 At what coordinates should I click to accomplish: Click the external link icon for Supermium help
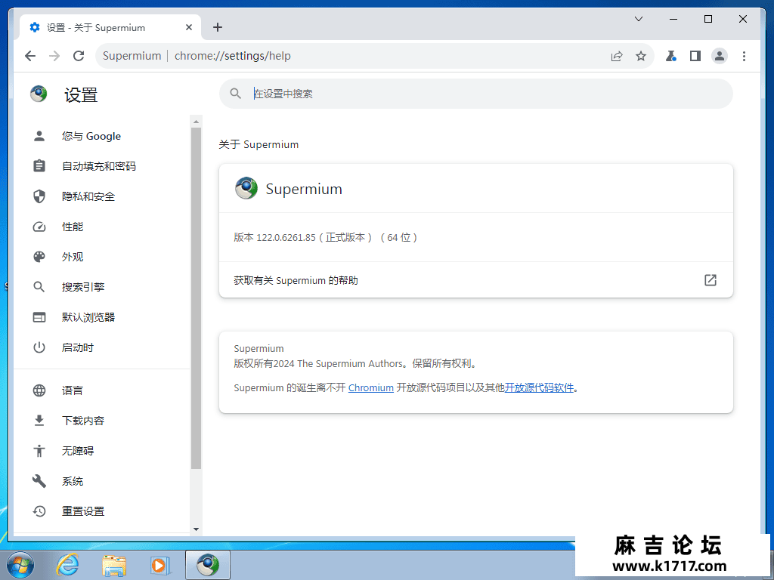(711, 280)
